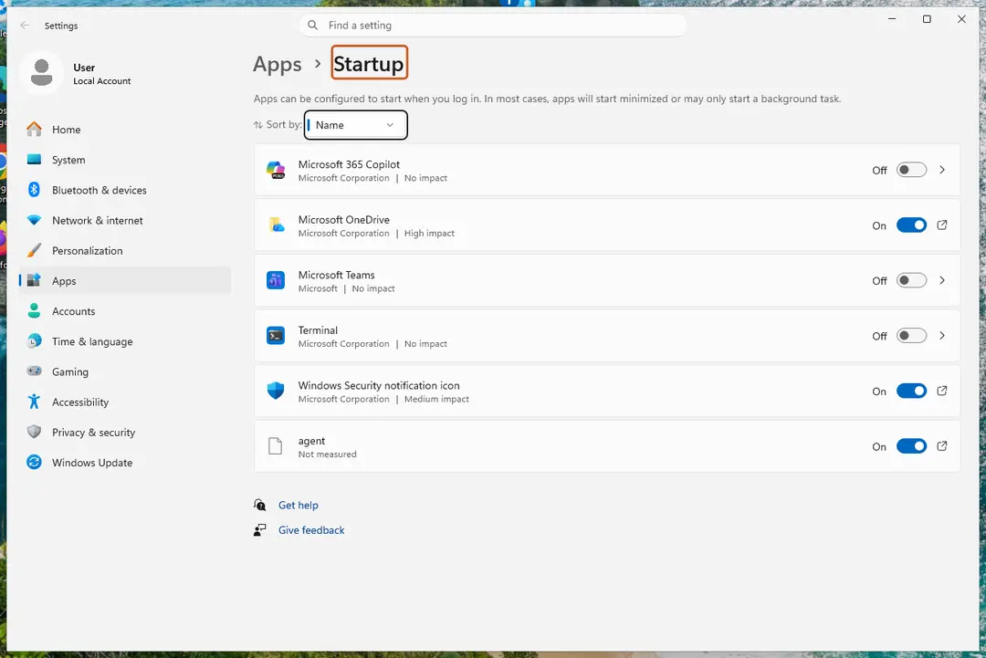Switch on Terminal startup toggle

(911, 336)
